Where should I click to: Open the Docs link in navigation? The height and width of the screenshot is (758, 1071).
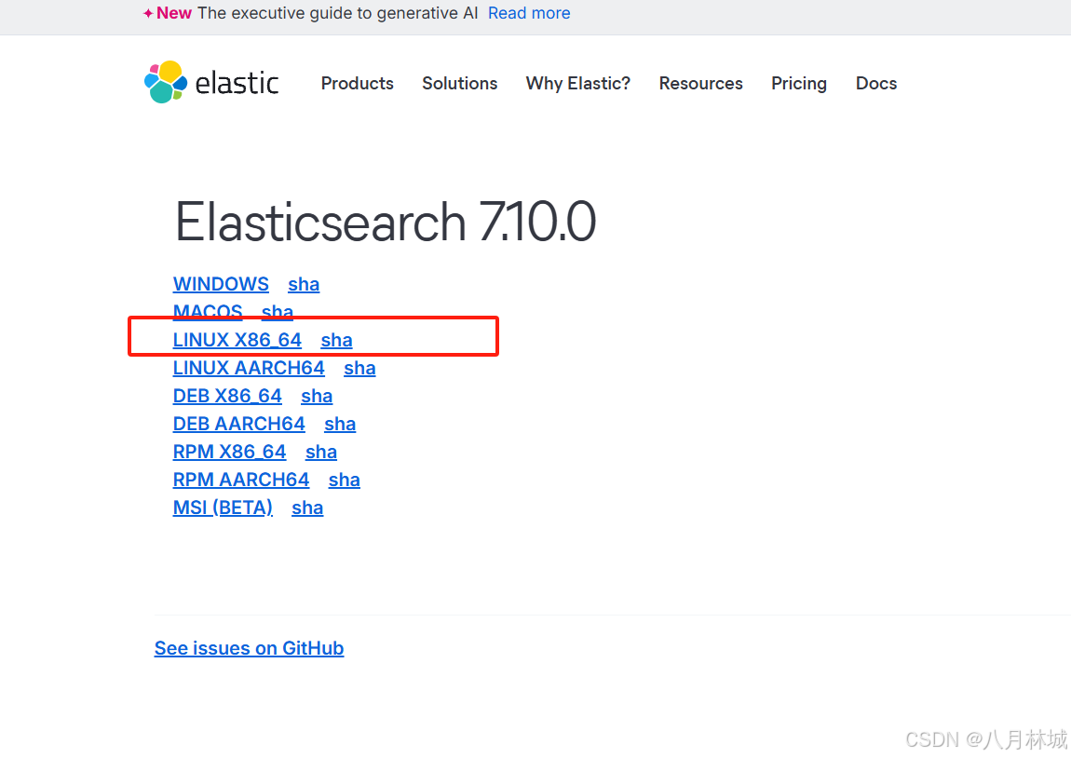tap(876, 83)
